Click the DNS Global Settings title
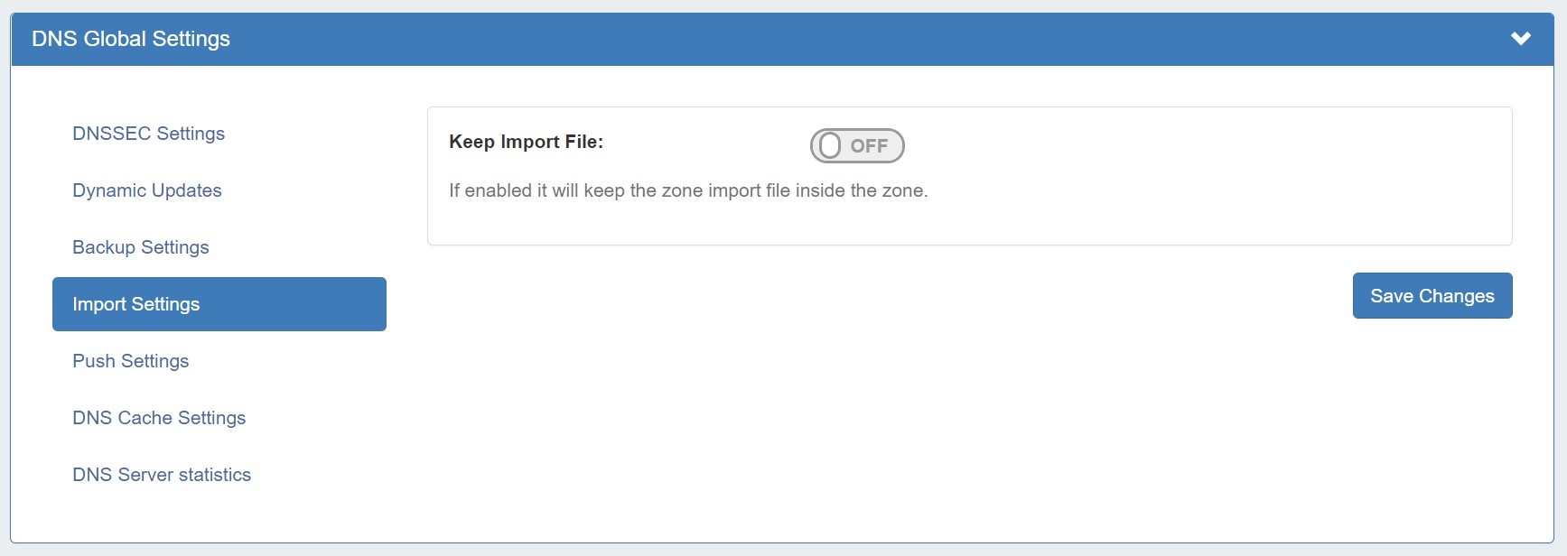This screenshot has width=1567, height=556. point(131,39)
